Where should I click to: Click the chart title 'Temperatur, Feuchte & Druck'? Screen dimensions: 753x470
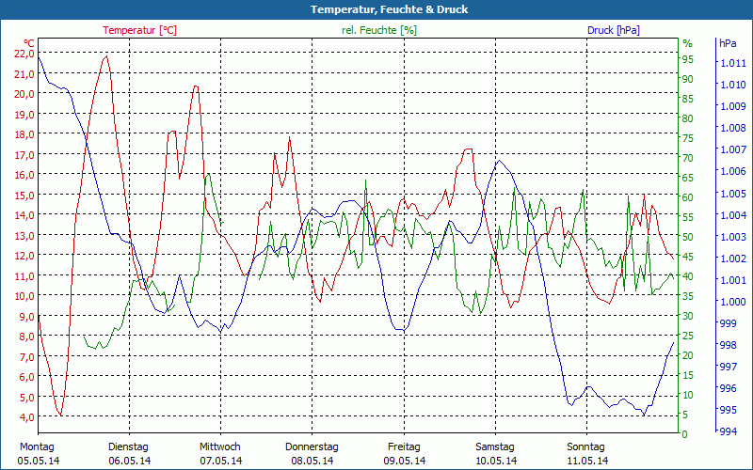click(x=376, y=9)
